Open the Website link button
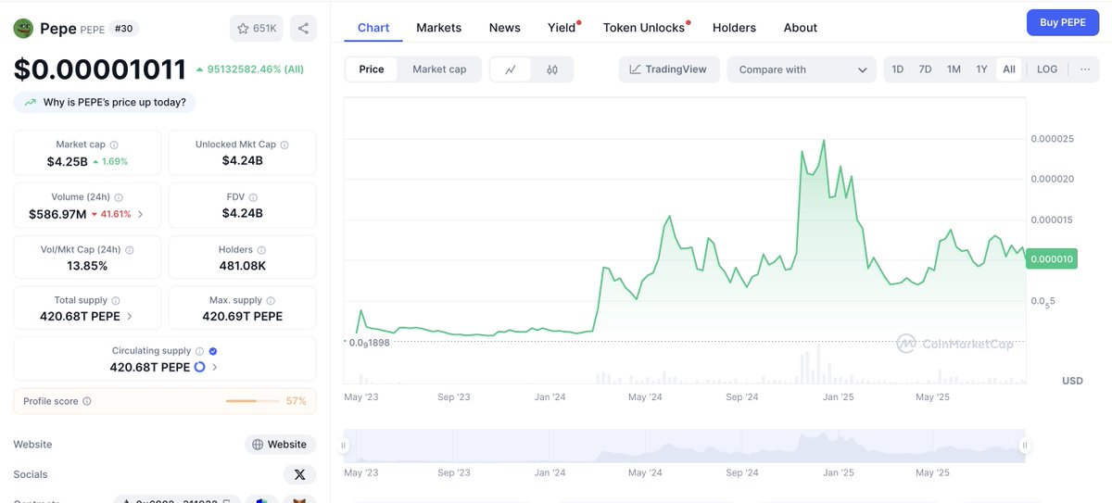 [281, 445]
